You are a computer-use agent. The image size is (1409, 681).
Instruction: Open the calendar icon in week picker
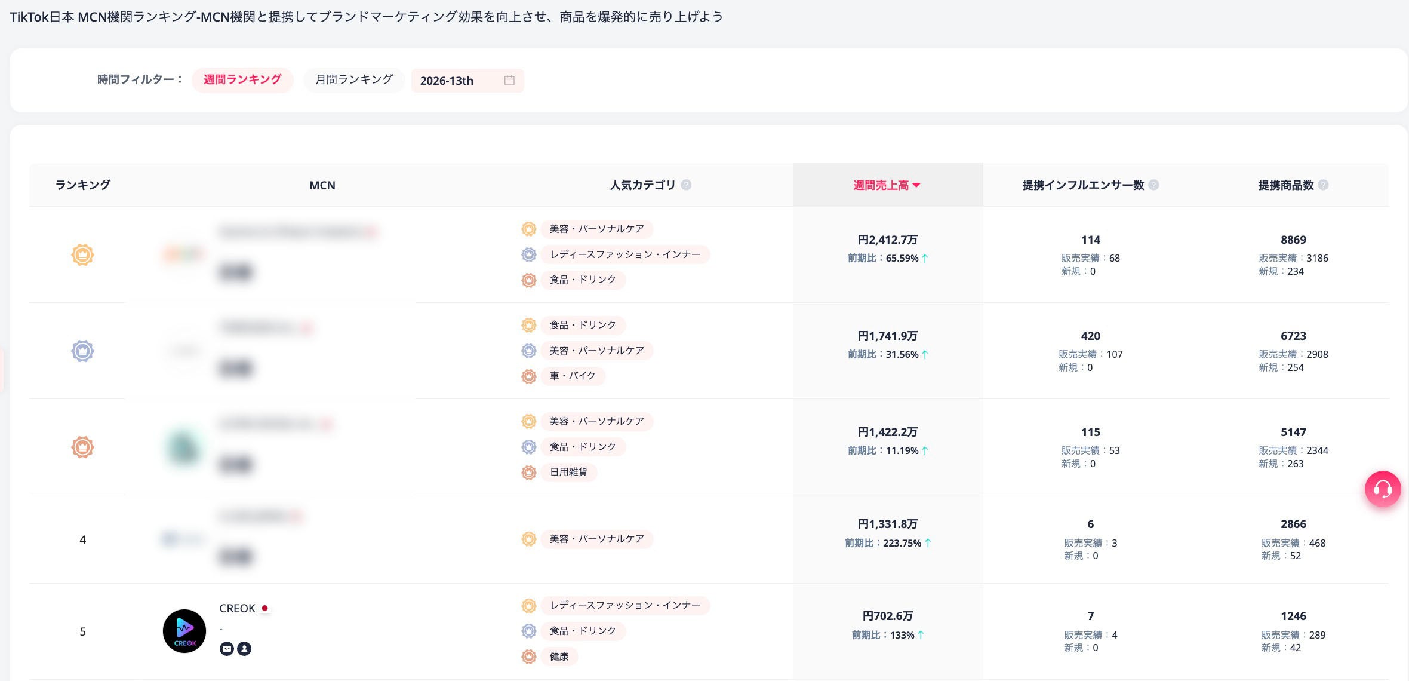pos(509,81)
